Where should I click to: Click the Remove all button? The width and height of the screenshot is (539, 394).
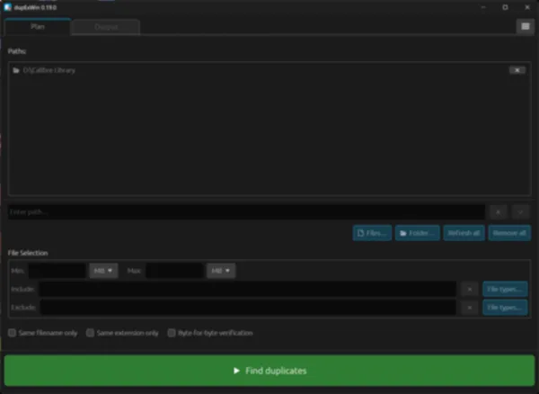509,233
